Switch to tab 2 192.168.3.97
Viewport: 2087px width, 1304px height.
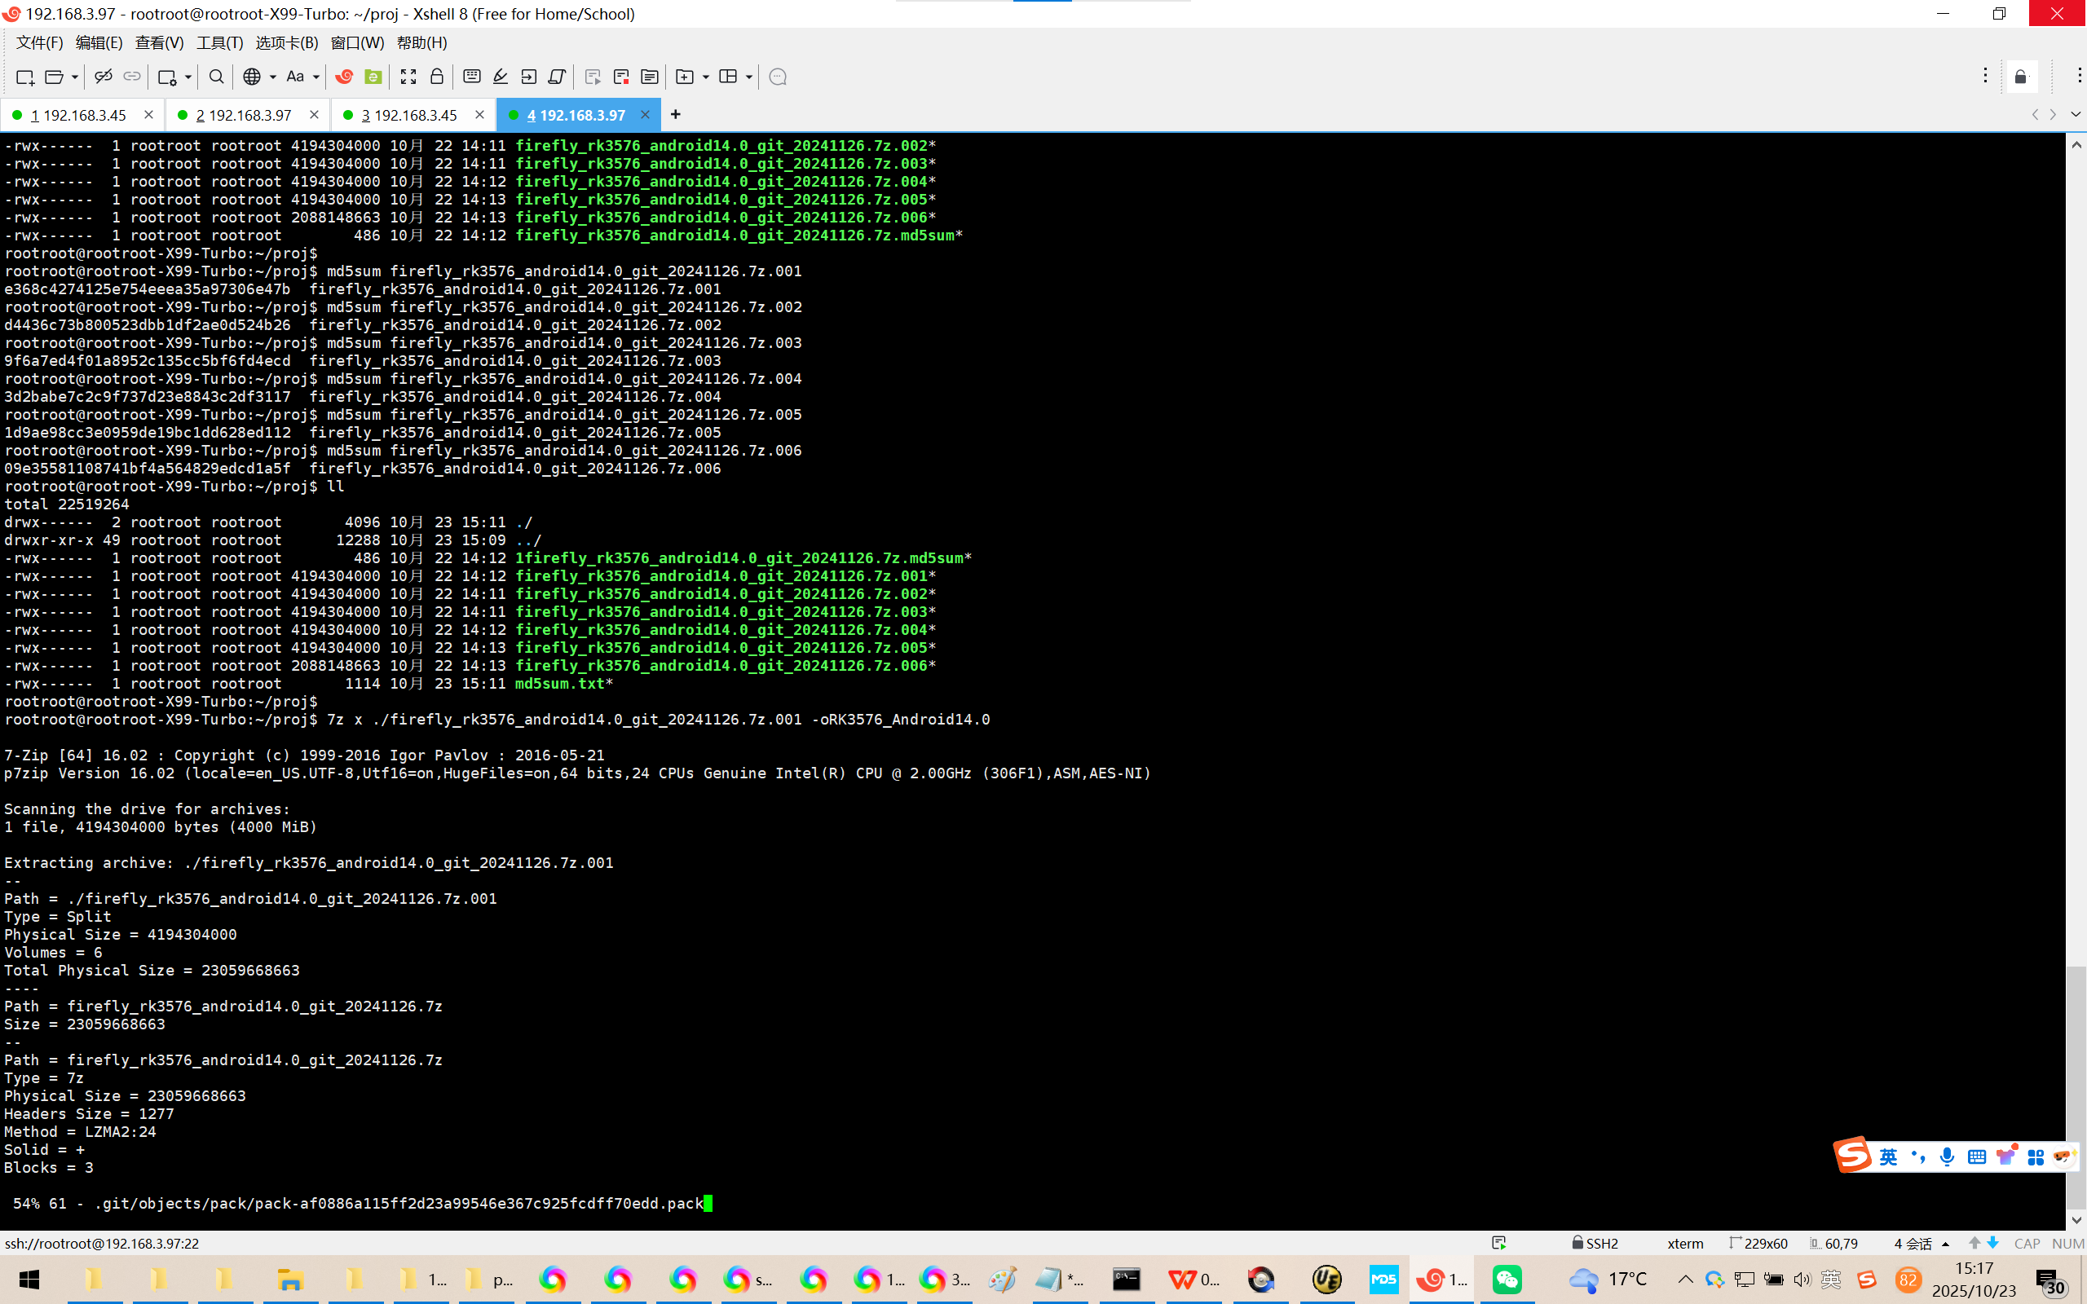[x=244, y=115]
